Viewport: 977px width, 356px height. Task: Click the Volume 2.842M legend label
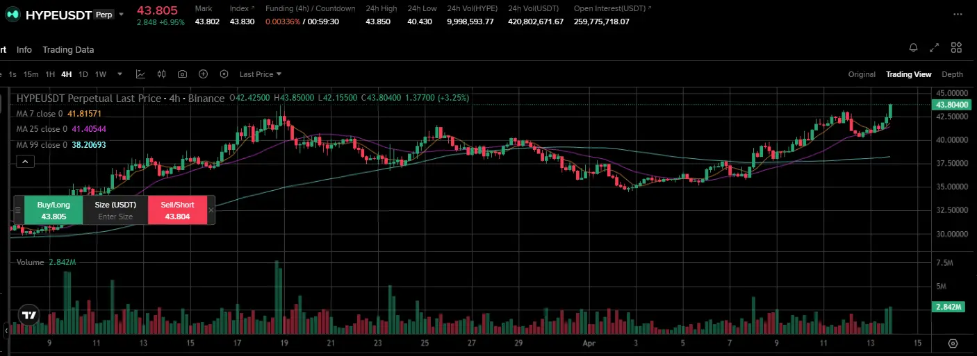[x=46, y=262]
